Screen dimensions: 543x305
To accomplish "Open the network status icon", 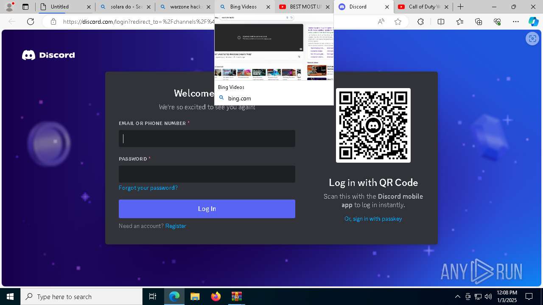I will point(478,297).
